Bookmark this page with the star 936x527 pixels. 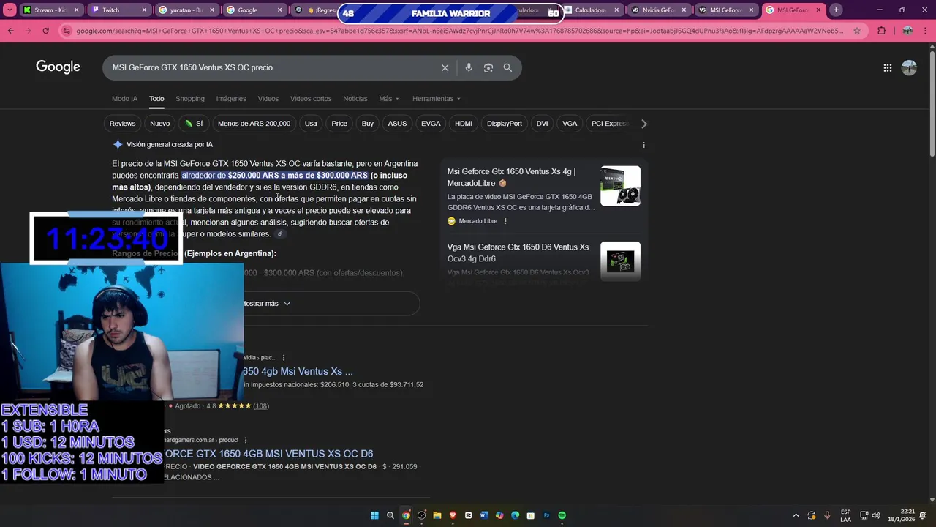tap(857, 31)
